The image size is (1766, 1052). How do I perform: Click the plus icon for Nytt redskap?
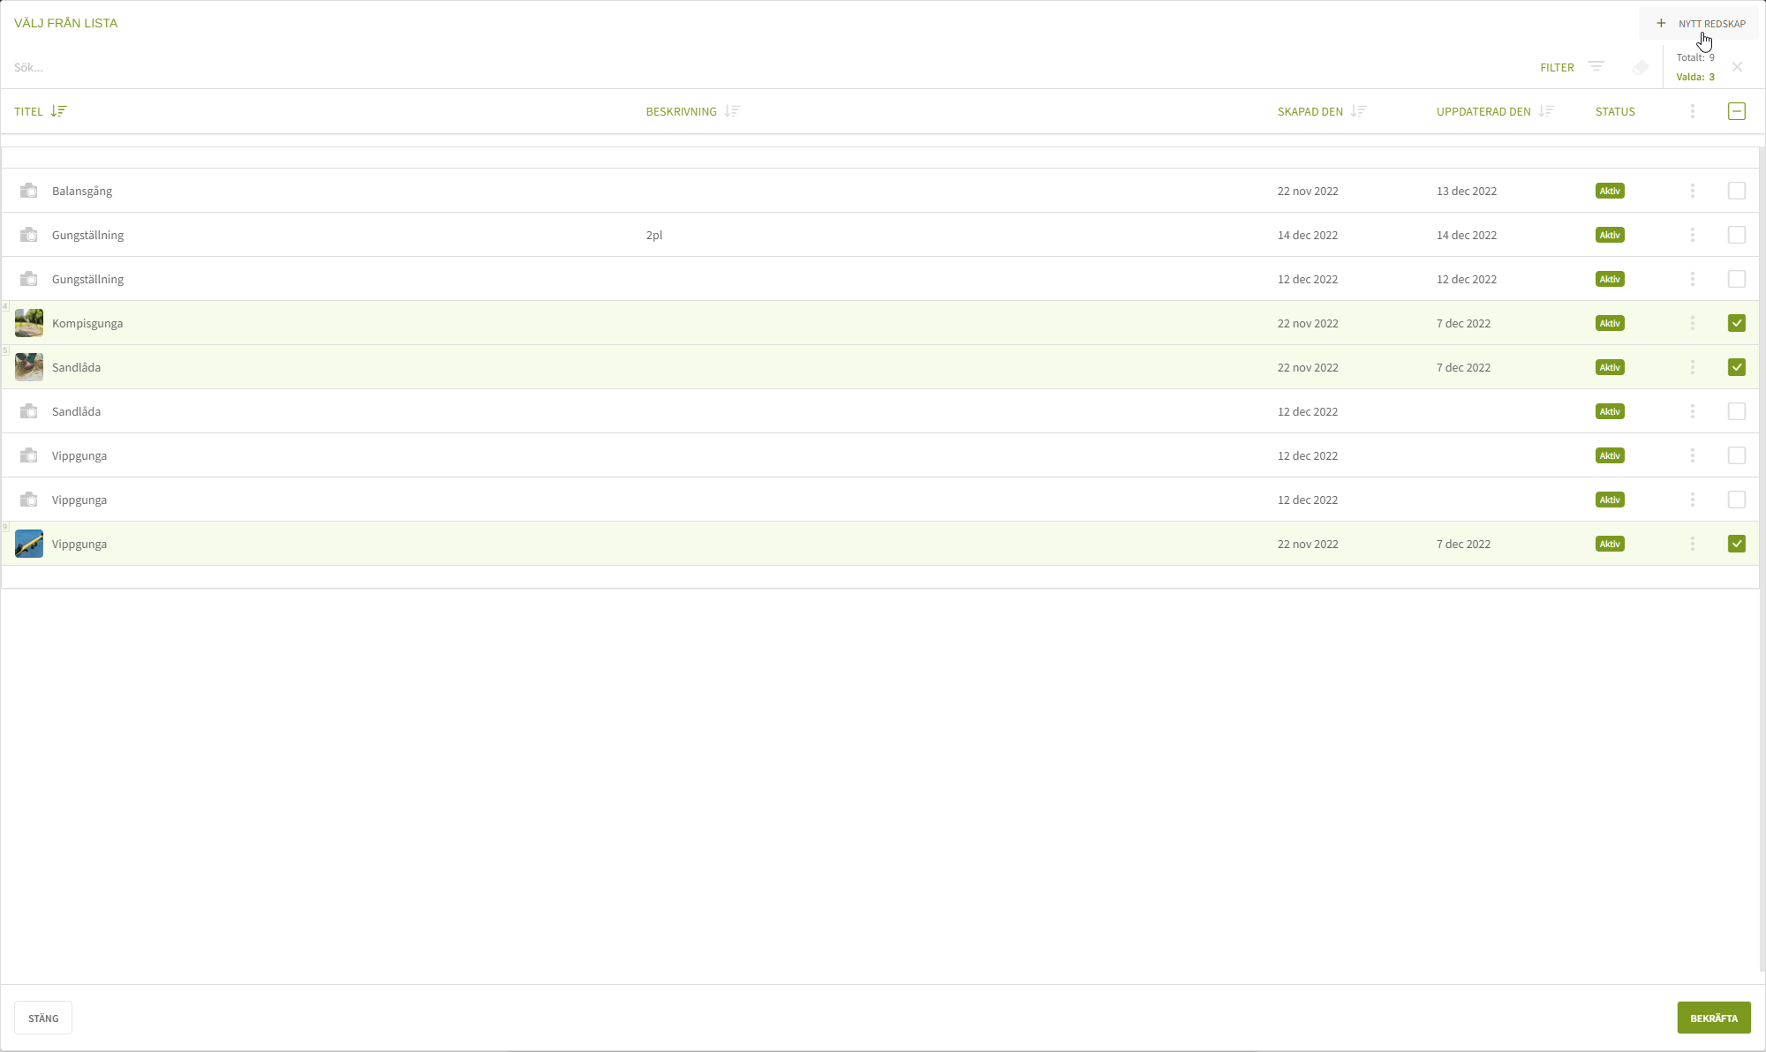(1661, 24)
